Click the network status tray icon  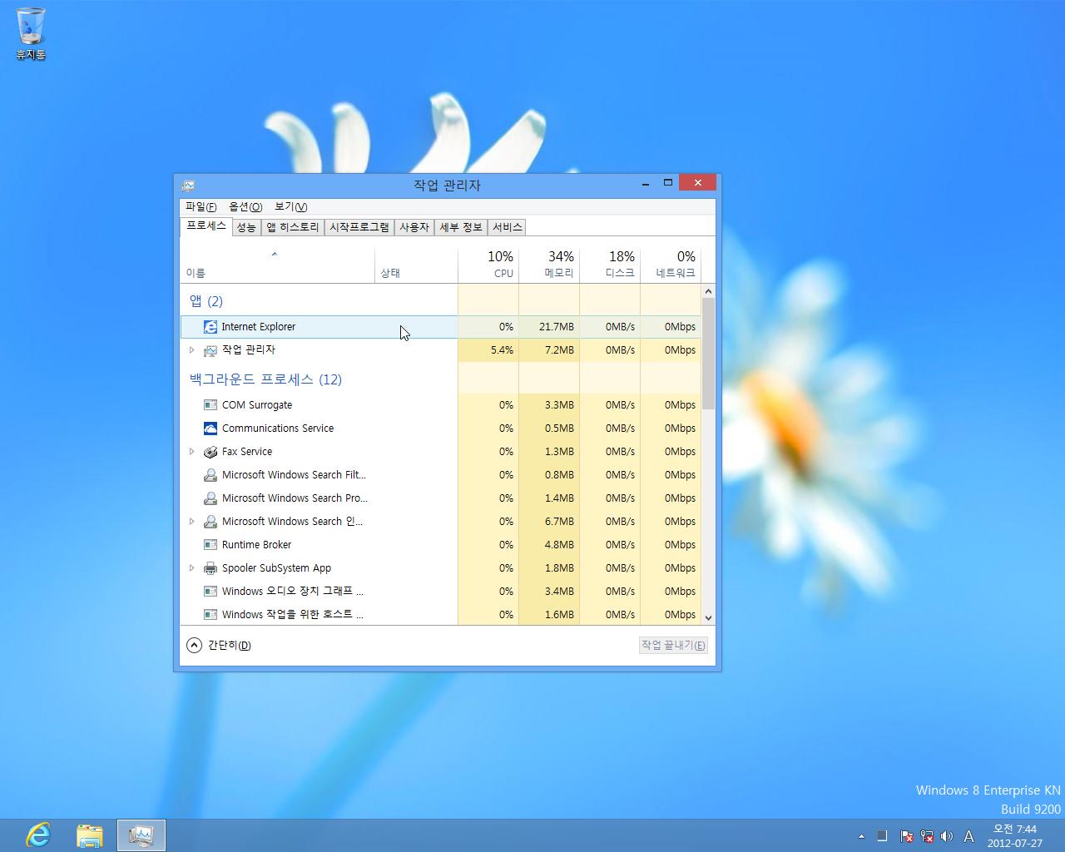click(x=926, y=836)
